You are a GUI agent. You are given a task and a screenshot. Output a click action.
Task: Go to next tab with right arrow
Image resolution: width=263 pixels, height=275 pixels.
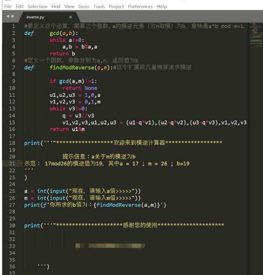tap(13, 16)
